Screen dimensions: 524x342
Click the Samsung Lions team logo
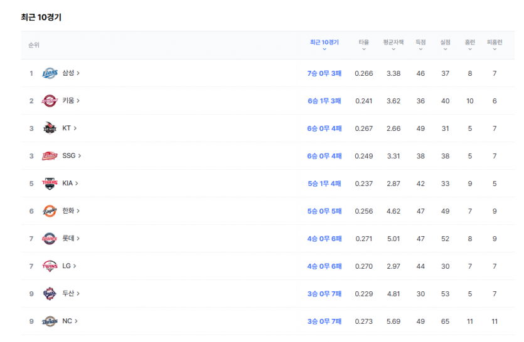pos(50,73)
